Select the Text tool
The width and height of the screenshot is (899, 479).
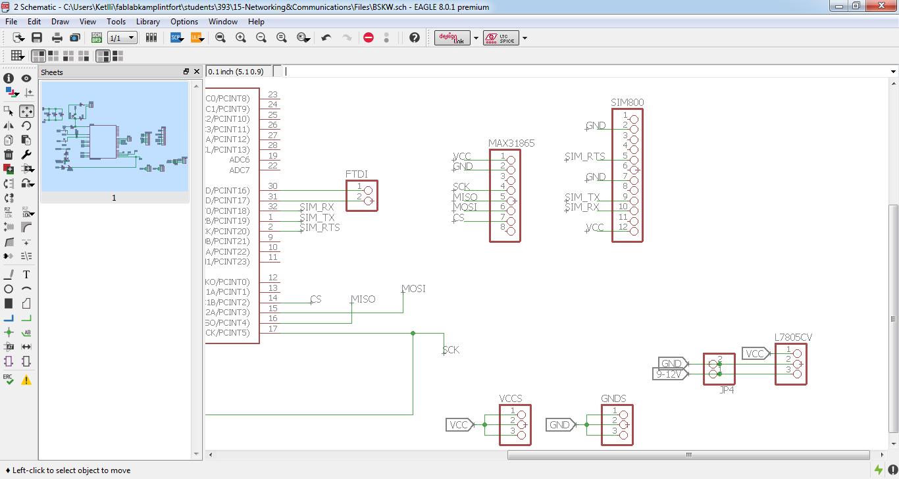(26, 274)
